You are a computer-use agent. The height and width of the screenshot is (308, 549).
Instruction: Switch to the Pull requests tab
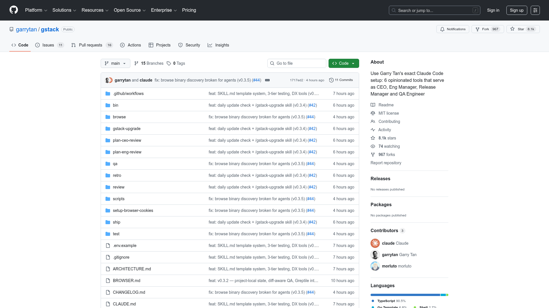90,45
